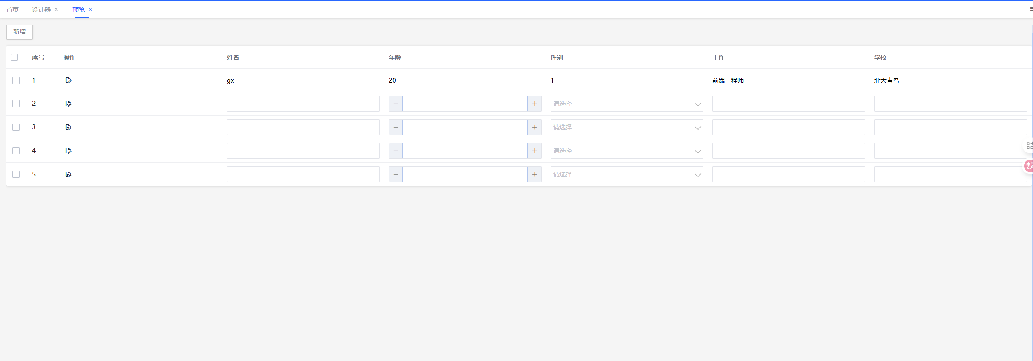The image size is (1033, 361).
Task: Expand the 性别 dropdown in row 3
Action: pos(626,127)
